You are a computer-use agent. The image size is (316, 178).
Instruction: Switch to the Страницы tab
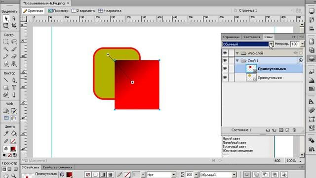[232, 37]
